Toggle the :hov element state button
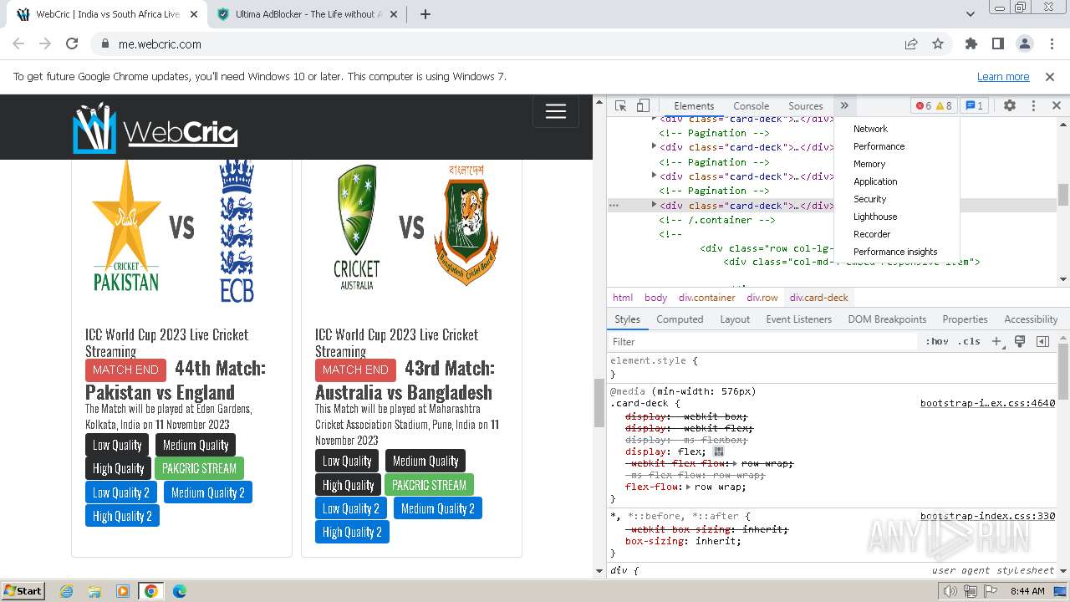 click(936, 341)
